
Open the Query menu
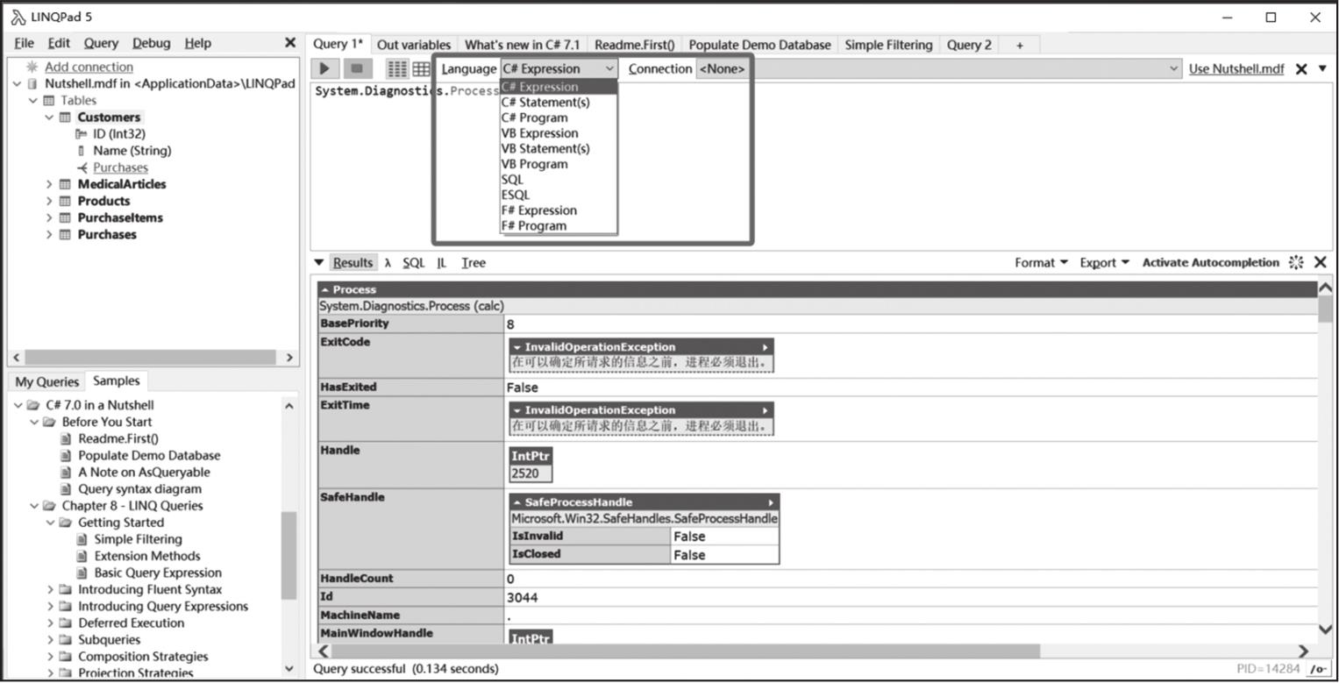(101, 43)
